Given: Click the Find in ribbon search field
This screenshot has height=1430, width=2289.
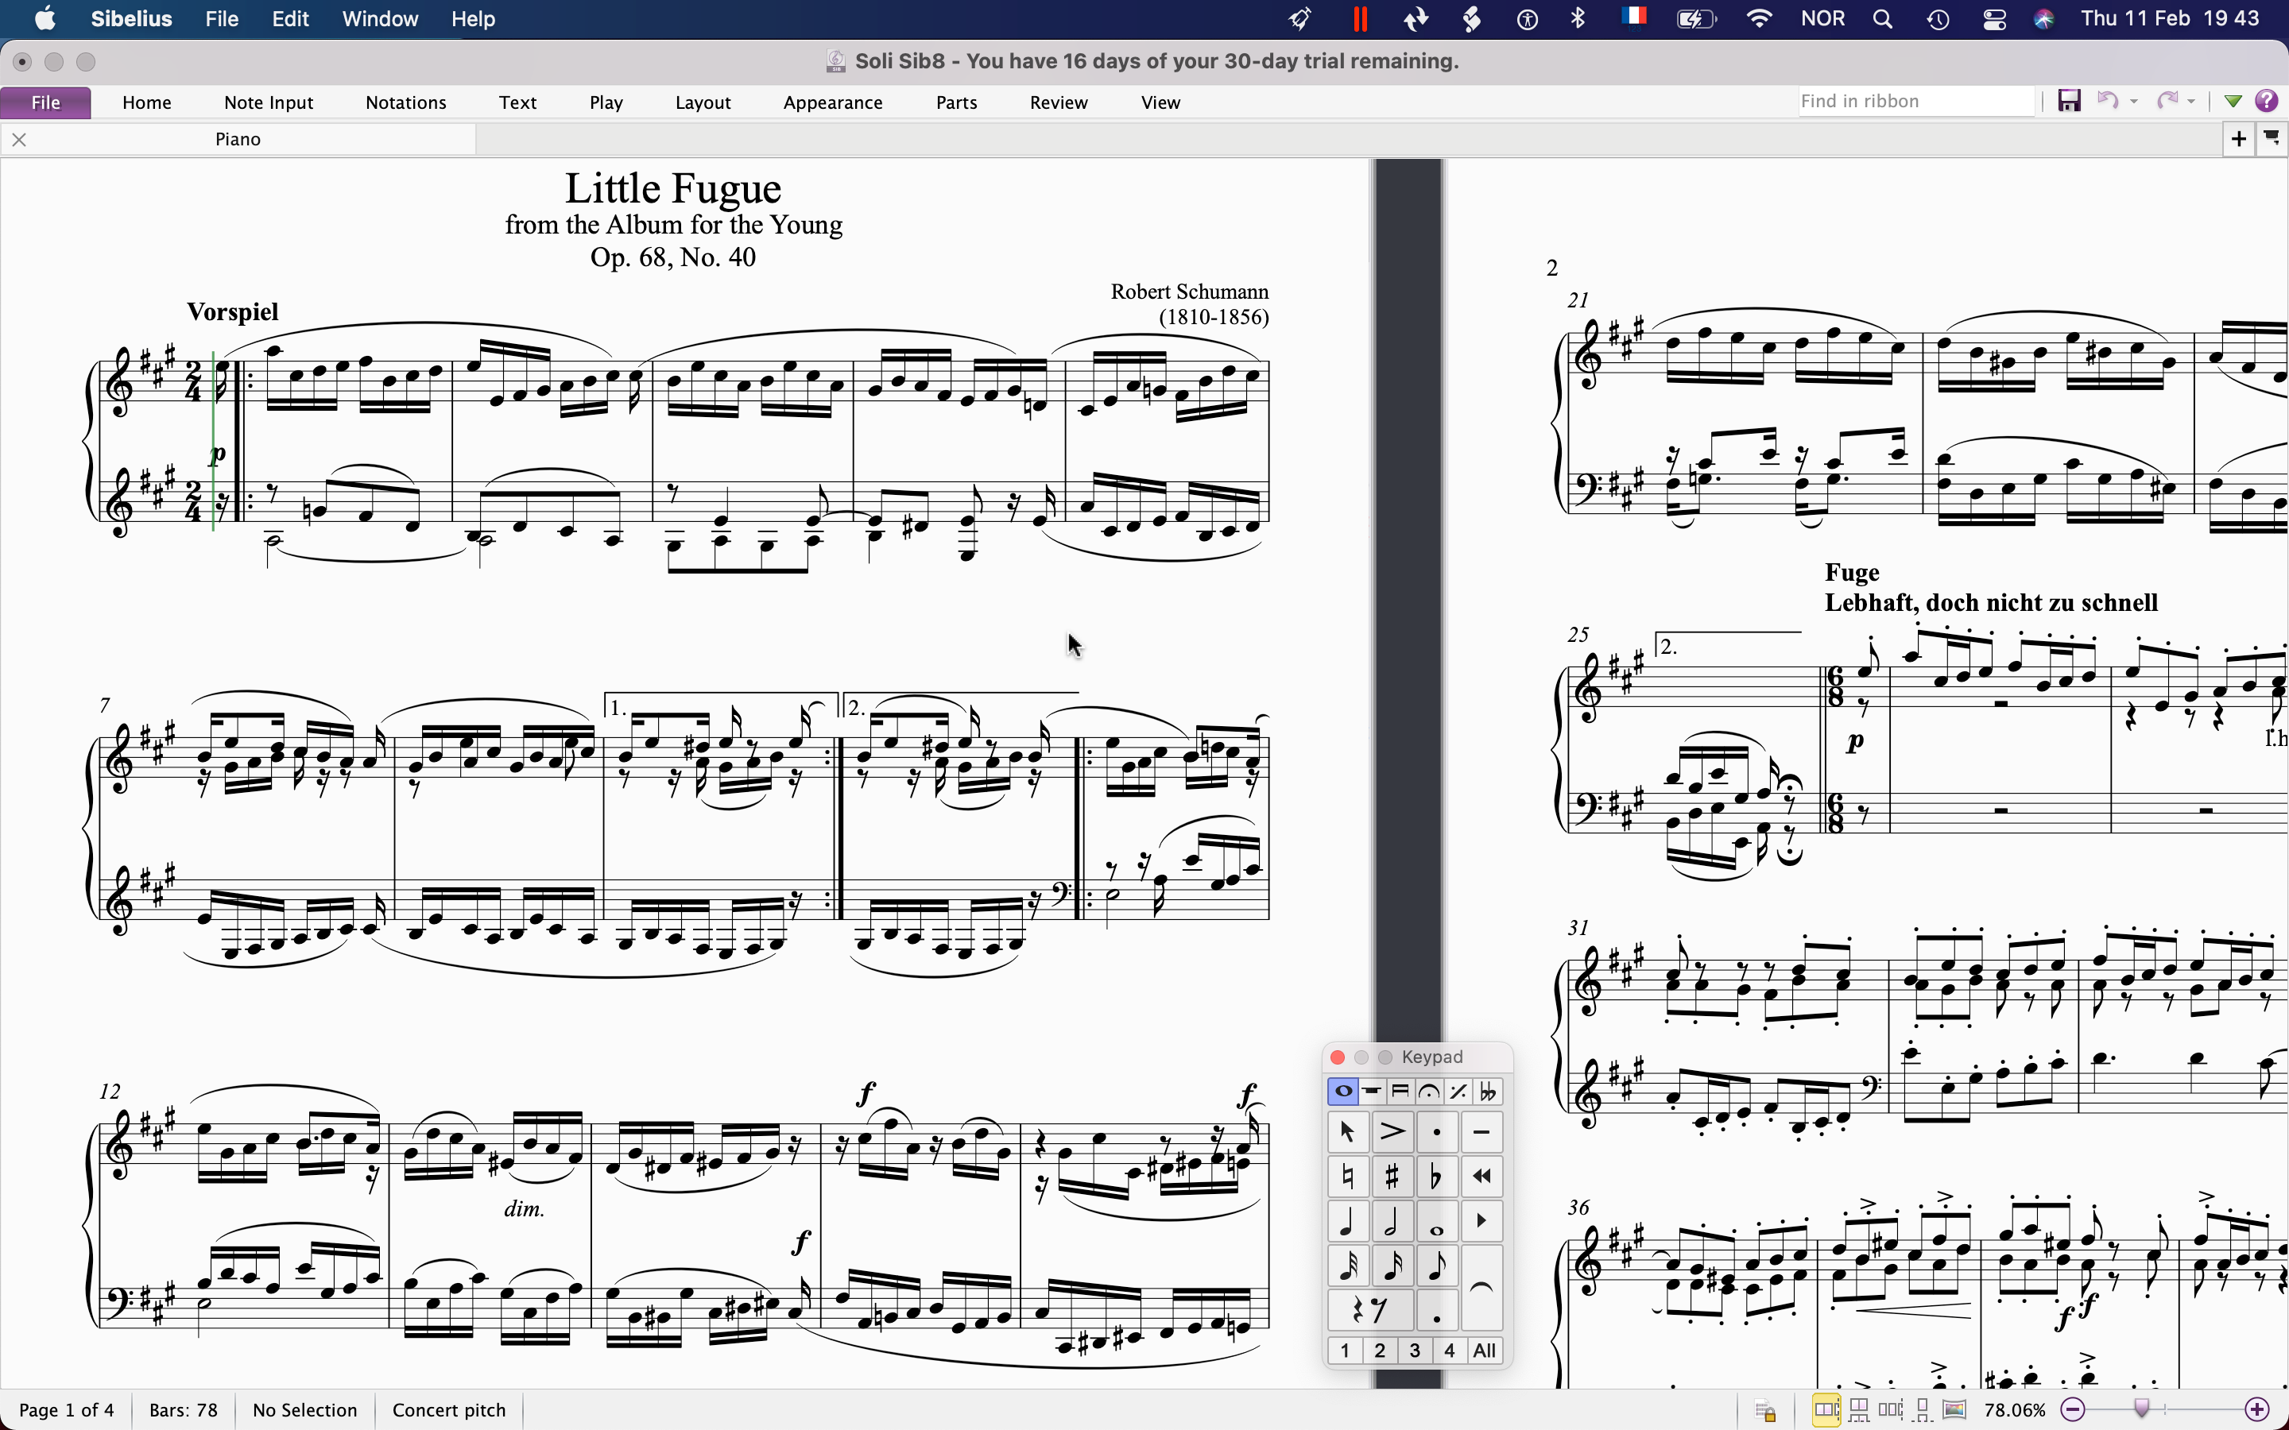Looking at the screenshot, I should [1915, 101].
